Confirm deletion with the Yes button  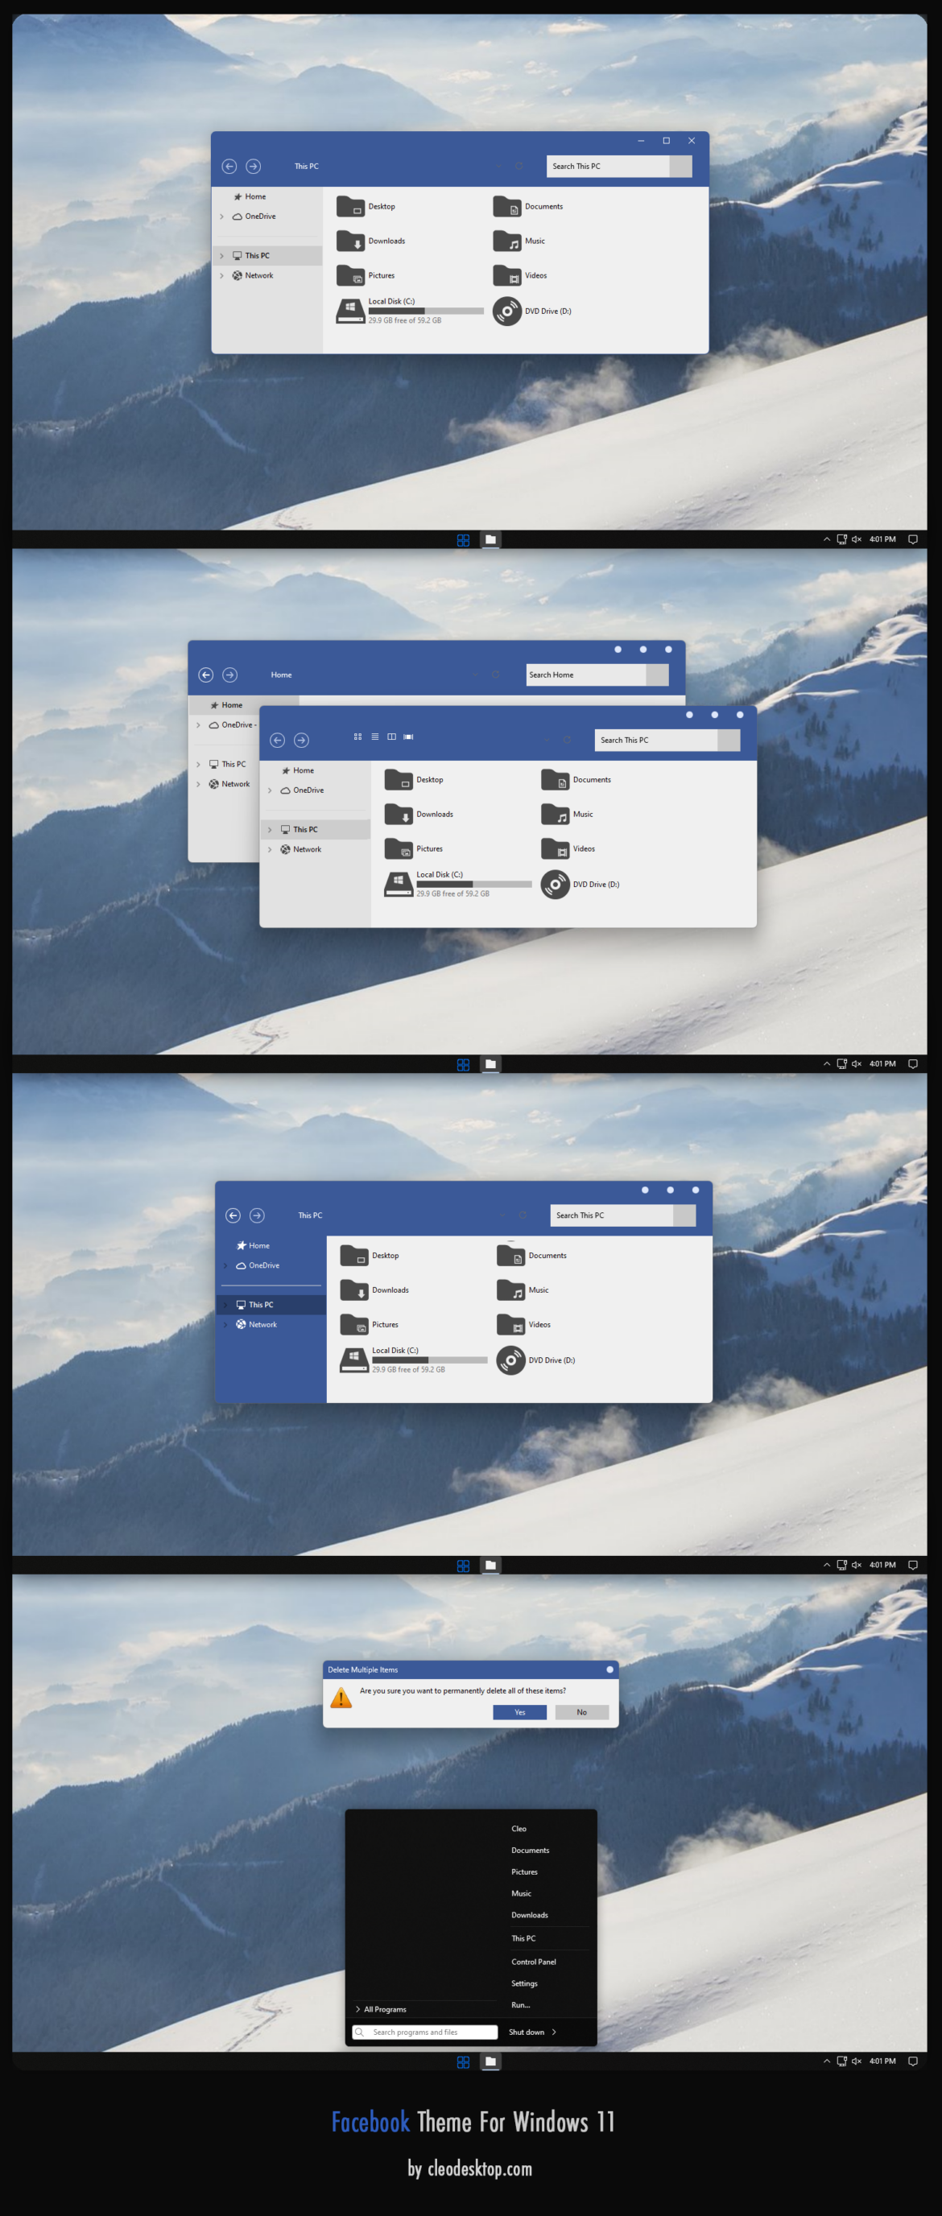(x=519, y=1712)
